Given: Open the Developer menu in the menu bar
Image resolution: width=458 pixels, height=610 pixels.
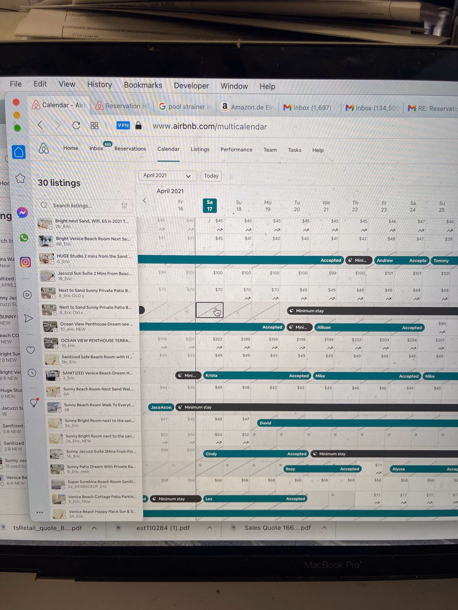Looking at the screenshot, I should [191, 86].
